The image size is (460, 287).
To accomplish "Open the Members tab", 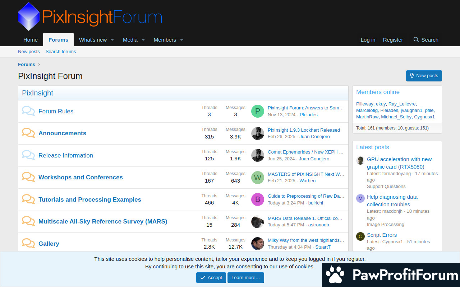I will point(165,40).
